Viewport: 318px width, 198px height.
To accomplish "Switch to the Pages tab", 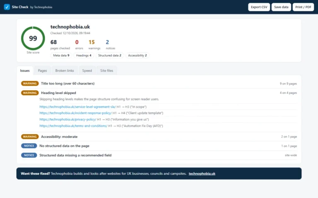I will (x=42, y=71).
